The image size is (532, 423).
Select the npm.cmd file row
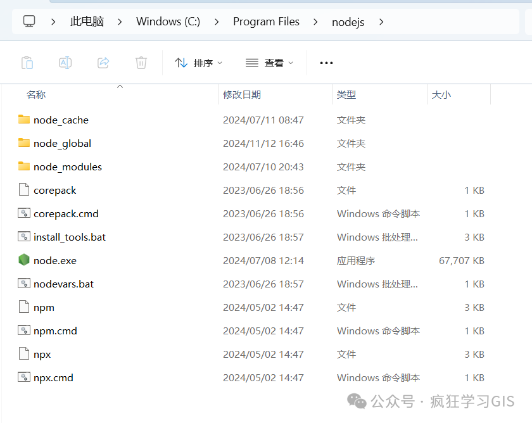click(56, 331)
